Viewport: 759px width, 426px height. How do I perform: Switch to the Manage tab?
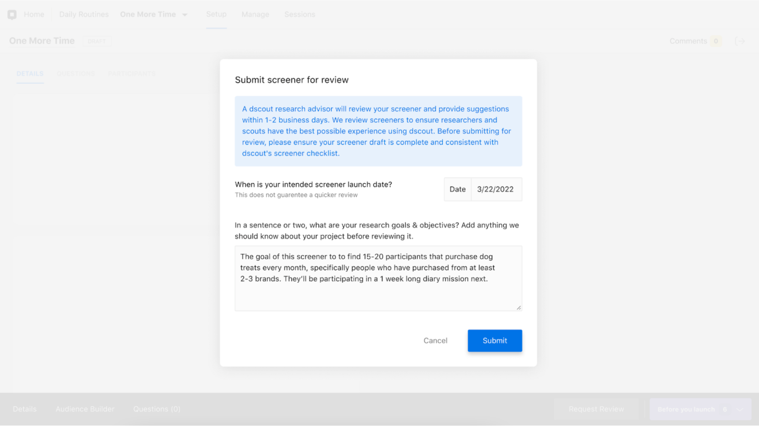point(255,14)
